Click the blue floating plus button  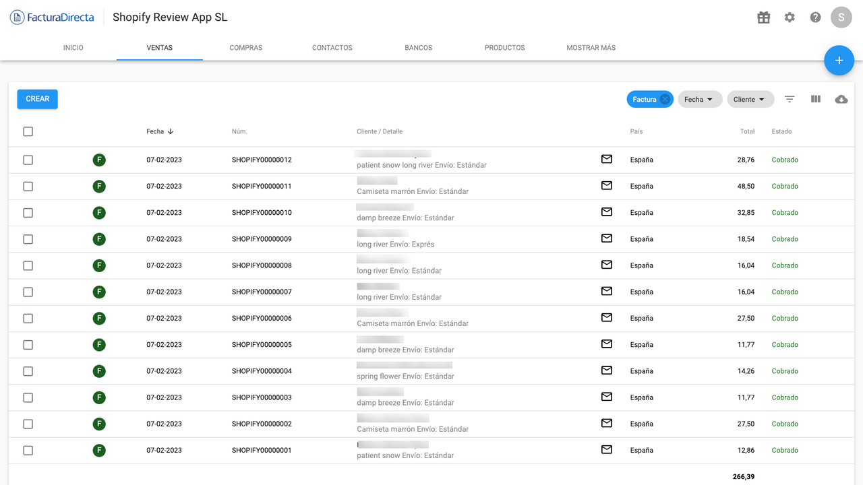pos(839,61)
